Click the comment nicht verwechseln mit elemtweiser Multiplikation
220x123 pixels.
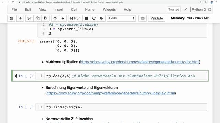pyautogui.click(x=134, y=76)
